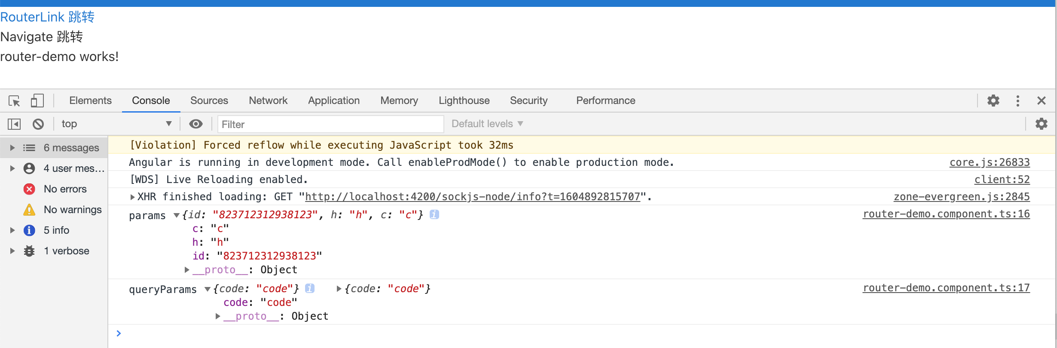Click the messages list icon in sidebar
This screenshot has height=348, width=1057.
click(29, 148)
